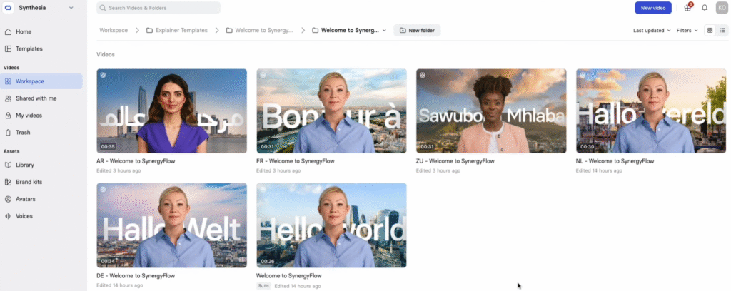Click the EN language tag
731x291 pixels.
(264, 286)
